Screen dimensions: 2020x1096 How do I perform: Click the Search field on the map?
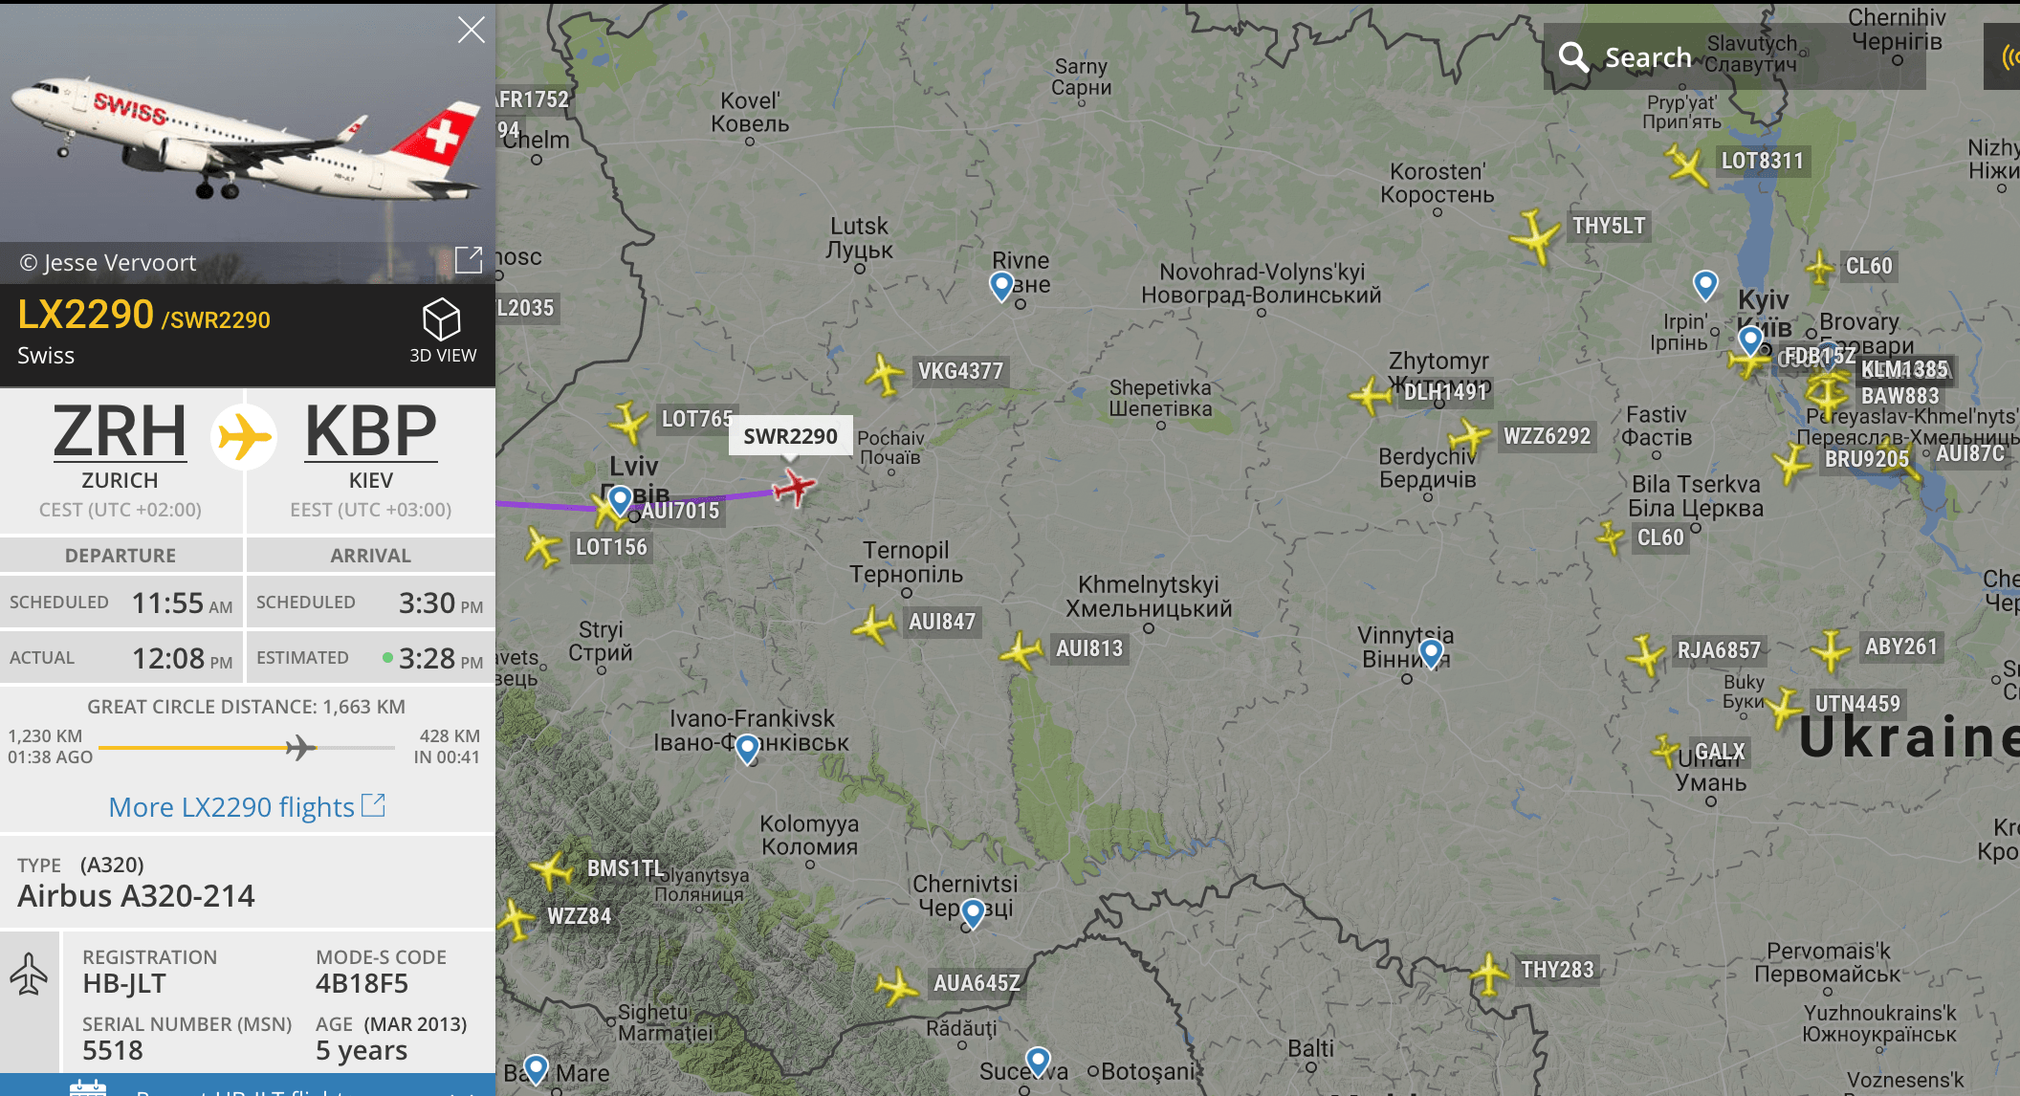(x=1735, y=57)
